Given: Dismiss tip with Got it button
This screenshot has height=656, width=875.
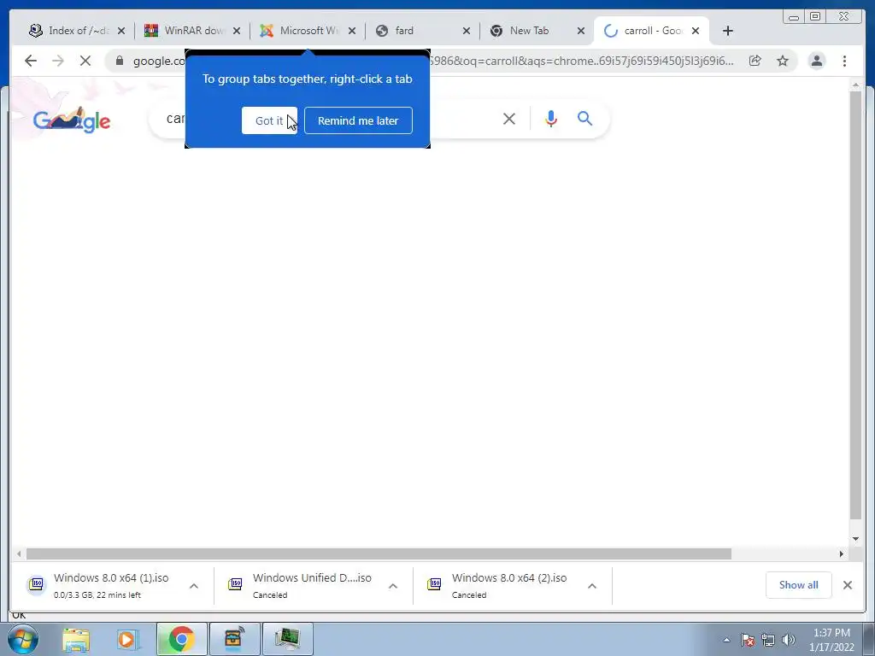Looking at the screenshot, I should (x=269, y=120).
